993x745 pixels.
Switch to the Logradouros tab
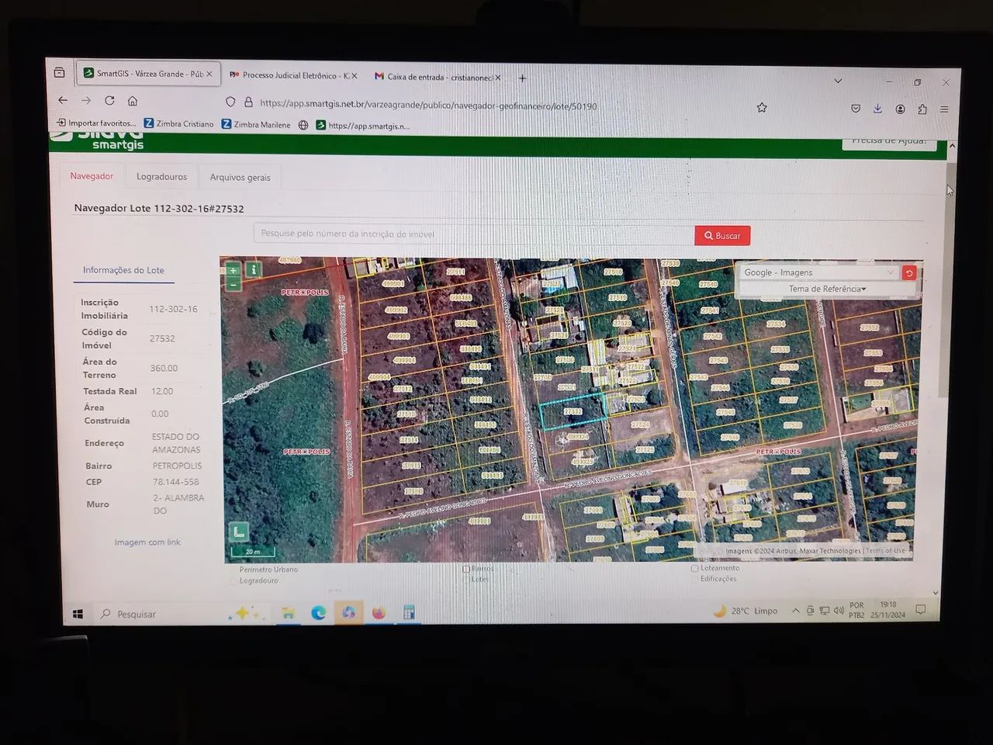(161, 177)
